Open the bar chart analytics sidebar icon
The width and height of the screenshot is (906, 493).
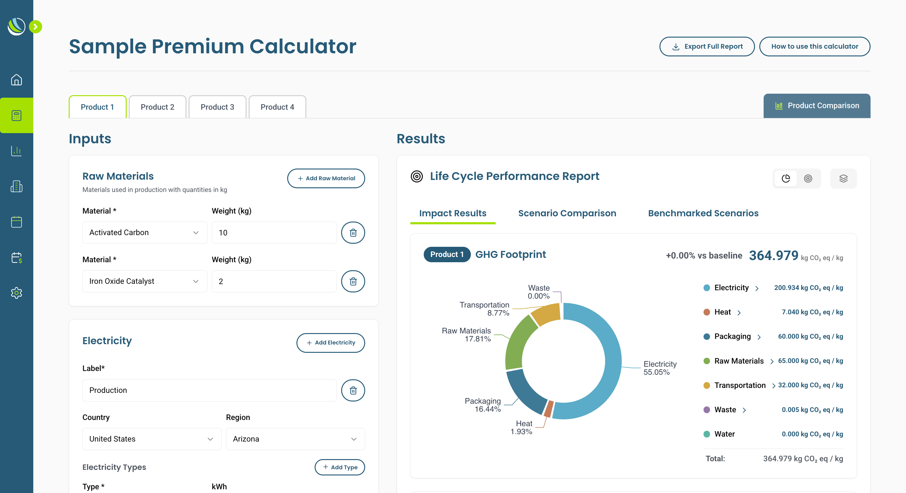[x=16, y=151]
